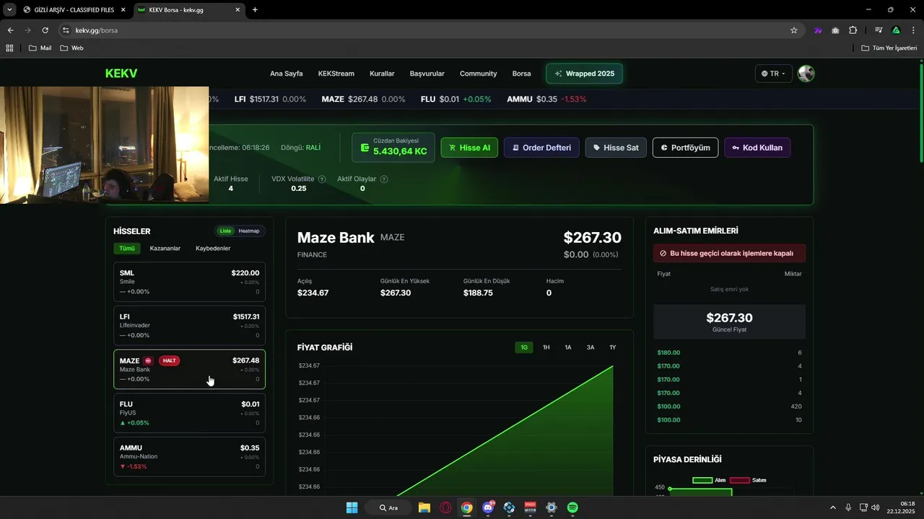This screenshot has height=519, width=924.
Task: Open File Explorer from taskbar
Action: point(424,507)
